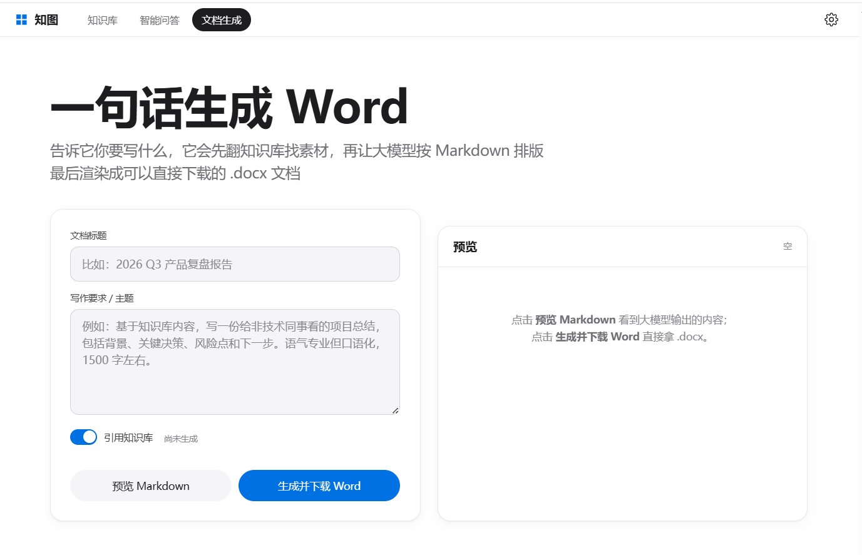Select the 文档生成 tab

coord(222,20)
